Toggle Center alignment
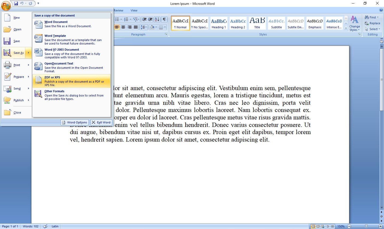The image size is (384, 229). pos(123,27)
